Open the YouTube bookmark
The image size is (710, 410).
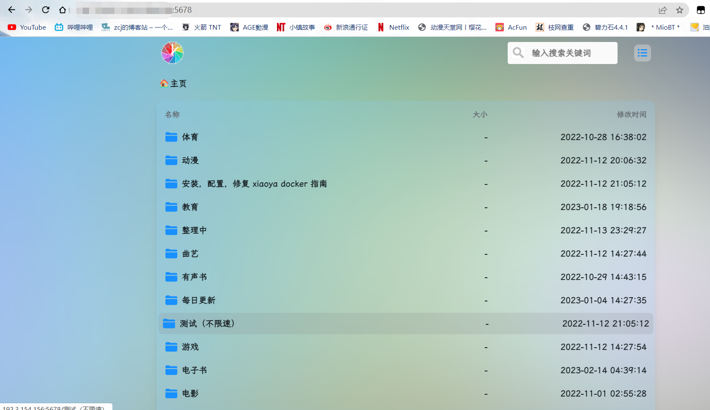27,27
